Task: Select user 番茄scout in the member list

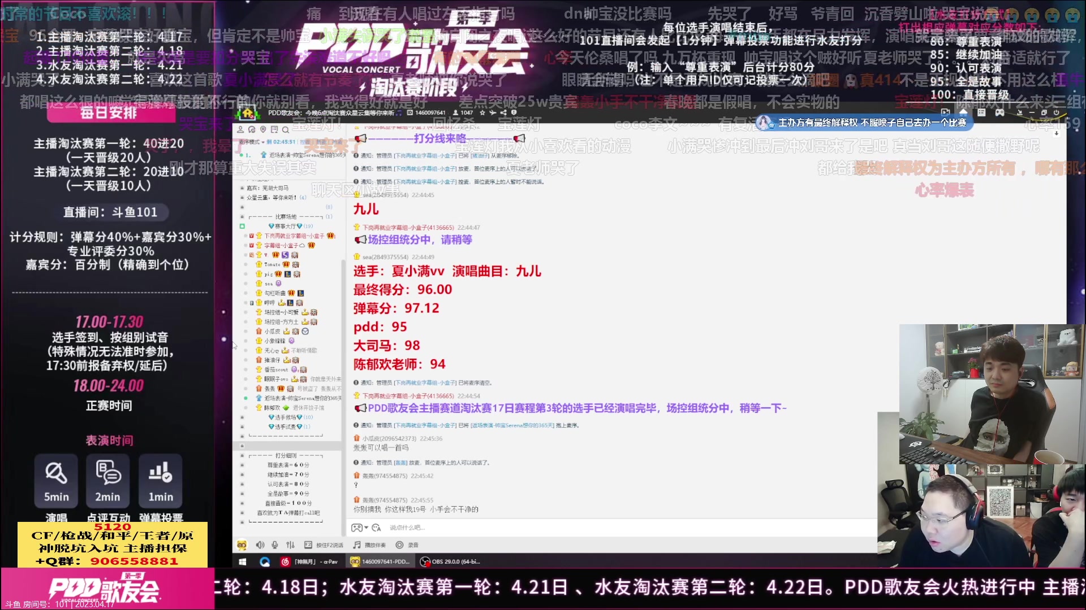Action: click(x=277, y=370)
